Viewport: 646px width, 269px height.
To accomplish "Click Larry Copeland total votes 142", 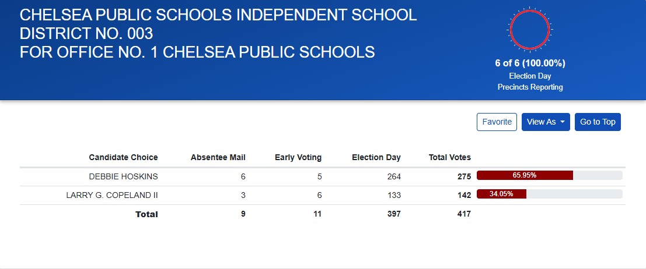I will coord(464,195).
